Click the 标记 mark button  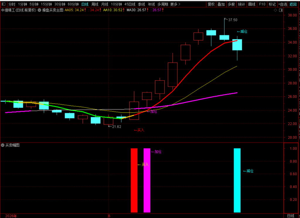[x=272, y=4]
